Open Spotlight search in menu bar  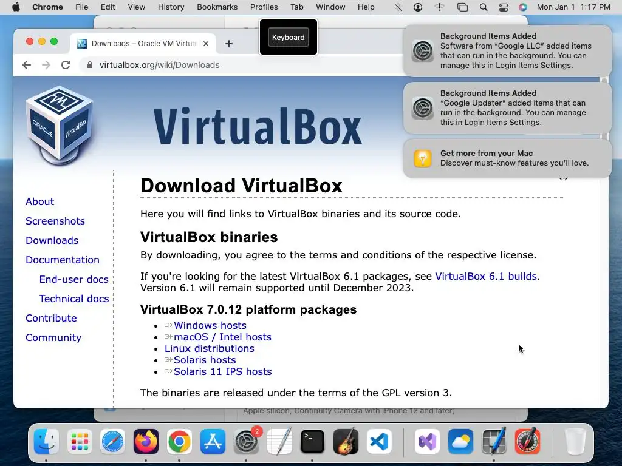coord(483,7)
